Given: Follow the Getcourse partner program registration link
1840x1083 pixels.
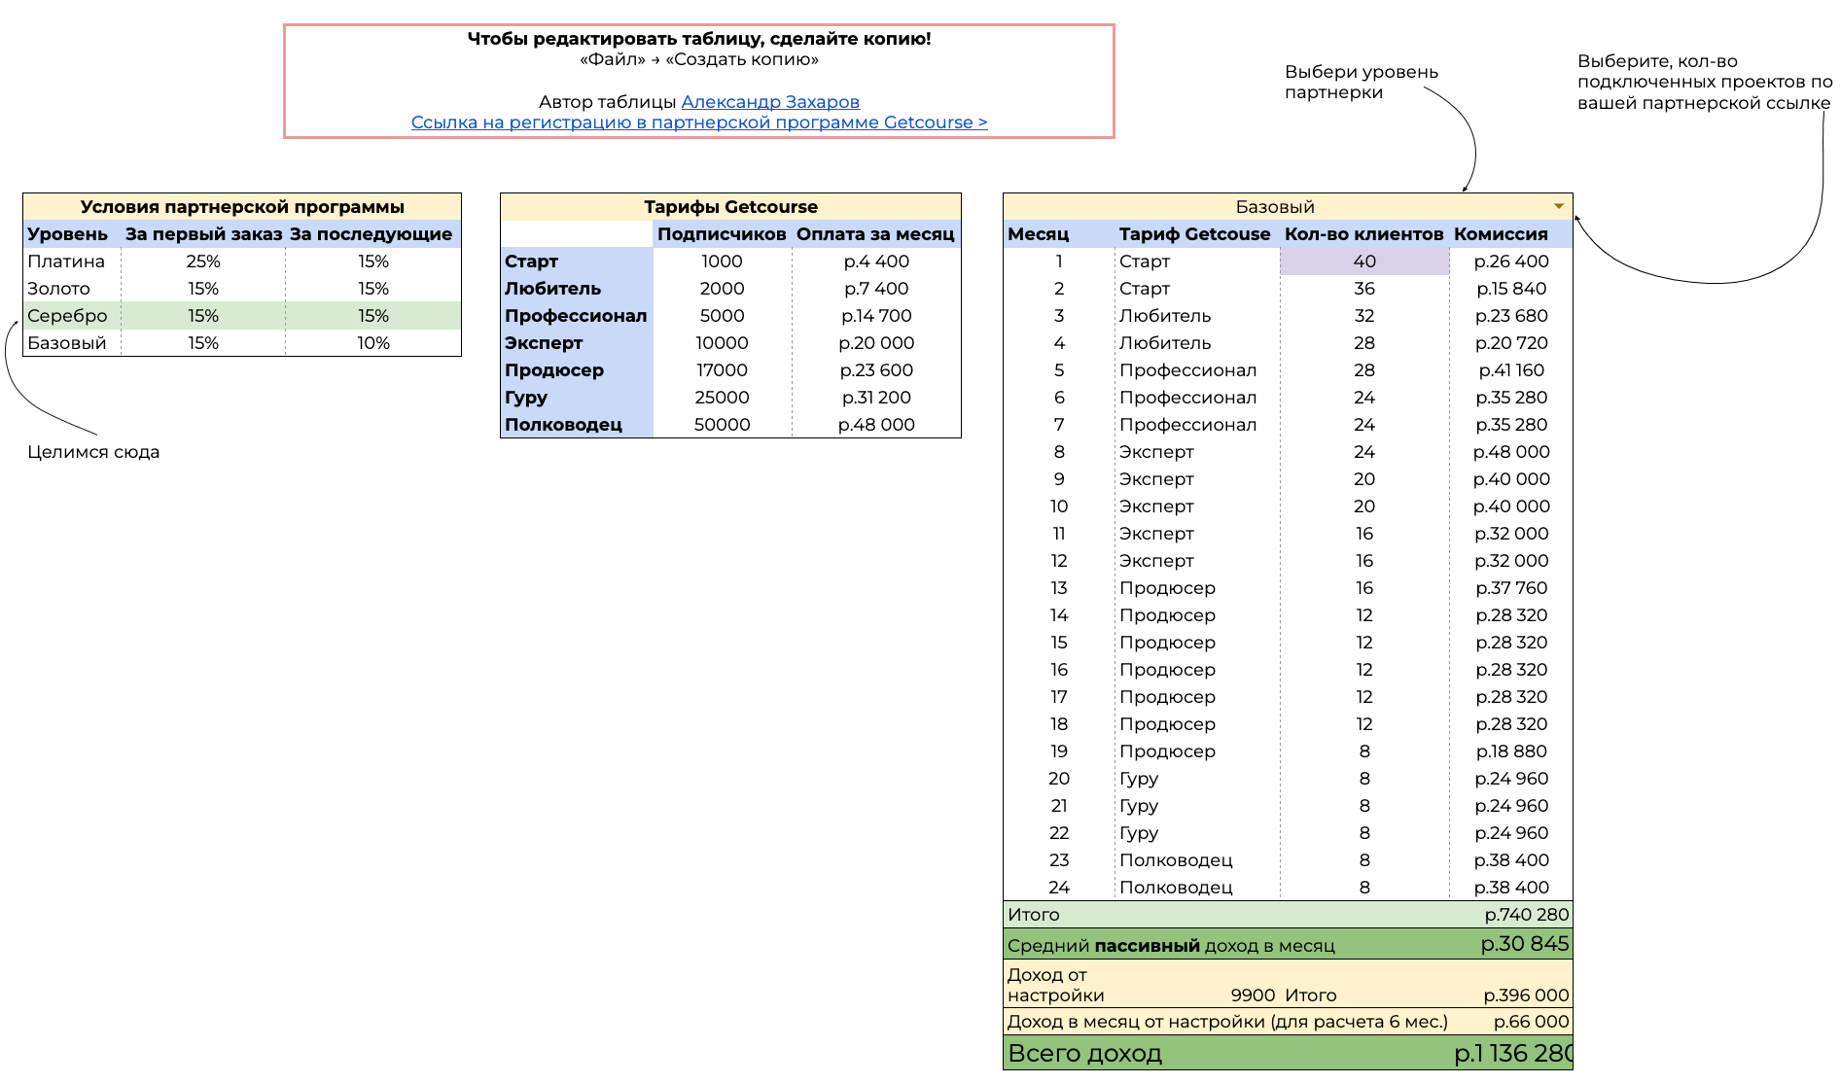Looking at the screenshot, I should click(699, 122).
